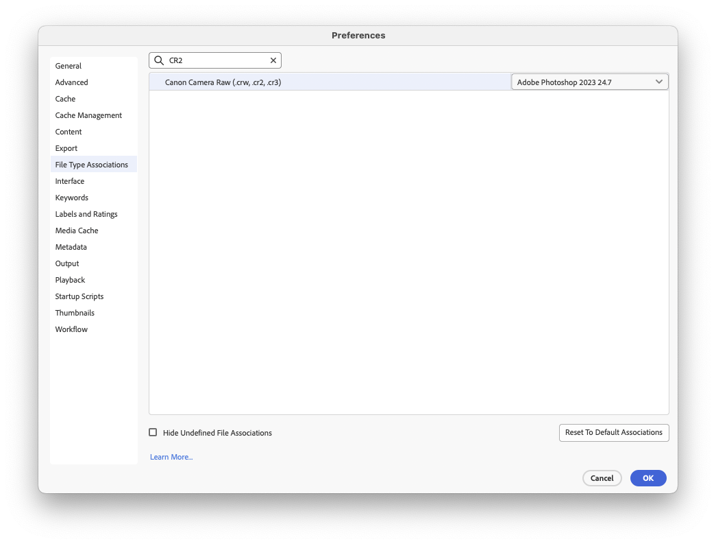716x544 pixels.
Task: Select the Advanced preferences category
Action: coord(71,82)
